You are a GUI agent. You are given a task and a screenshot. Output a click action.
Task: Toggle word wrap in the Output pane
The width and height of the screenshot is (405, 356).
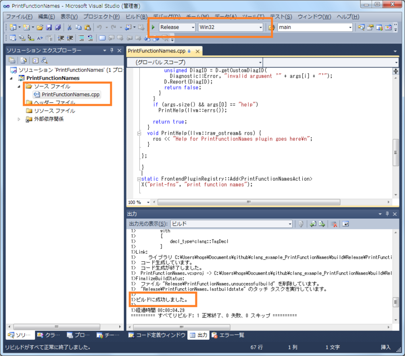coord(346,224)
